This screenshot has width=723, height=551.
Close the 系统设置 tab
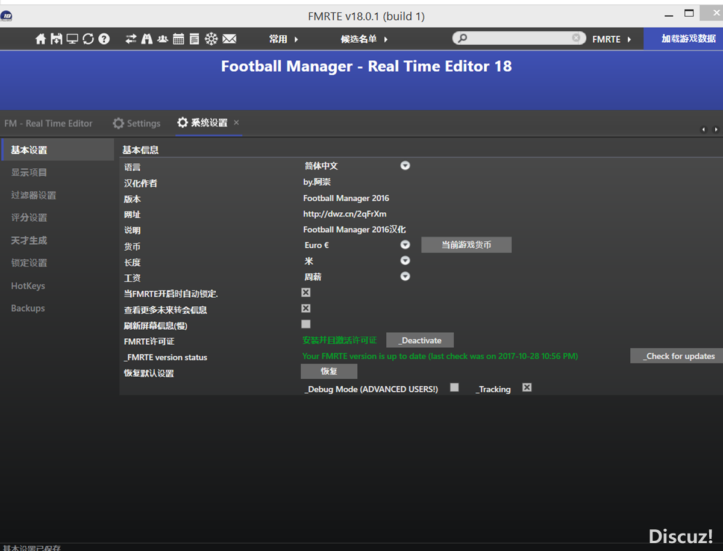[236, 122]
